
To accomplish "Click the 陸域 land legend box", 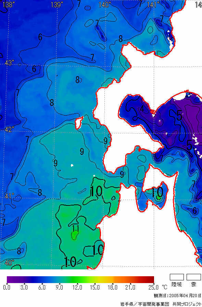I will click(x=177, y=277).
